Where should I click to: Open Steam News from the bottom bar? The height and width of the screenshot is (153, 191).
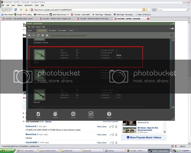[39, 115]
